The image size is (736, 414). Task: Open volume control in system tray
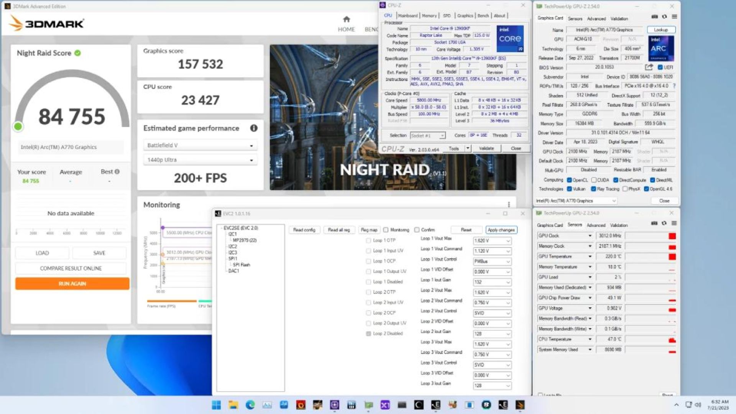[698, 405]
